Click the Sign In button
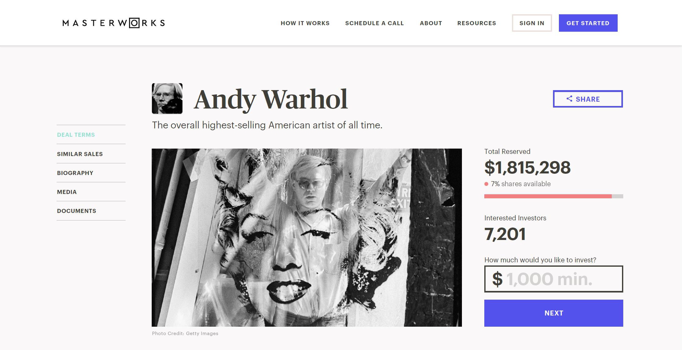Screen dimensions: 682x350 [x=532, y=23]
